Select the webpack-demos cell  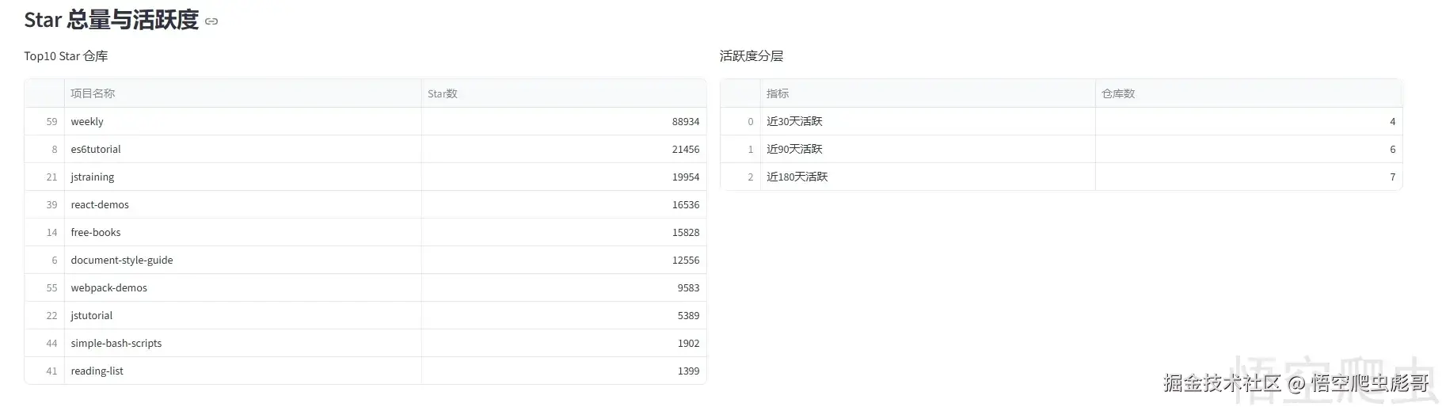[x=243, y=287]
